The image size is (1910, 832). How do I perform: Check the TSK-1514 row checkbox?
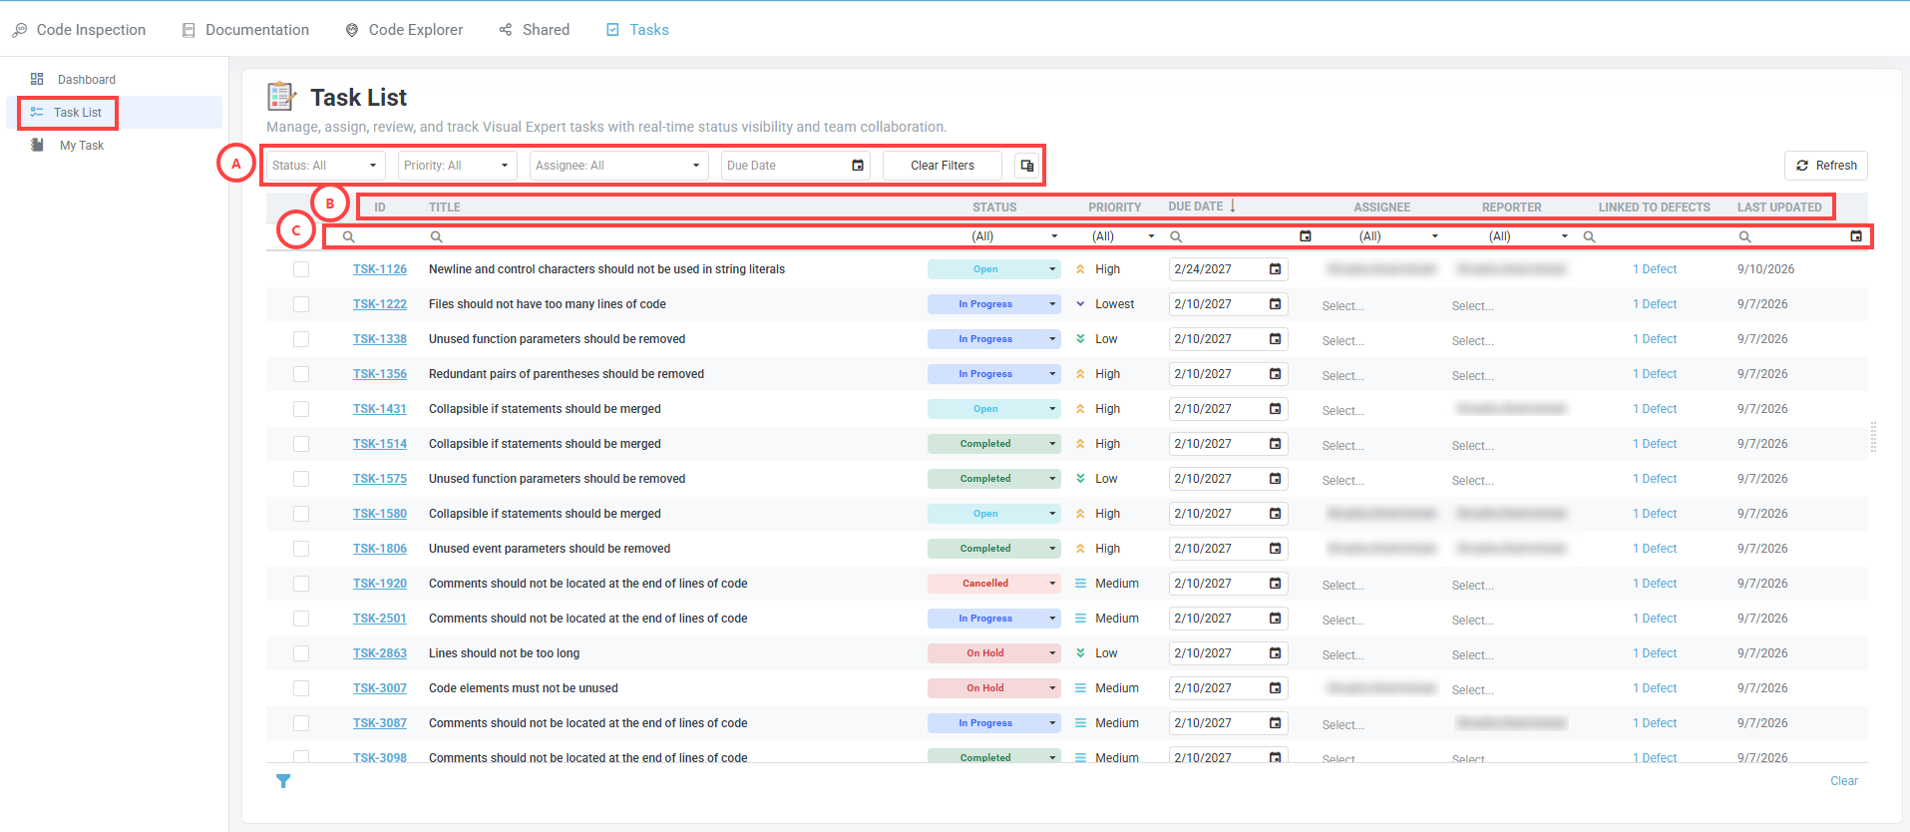(301, 444)
